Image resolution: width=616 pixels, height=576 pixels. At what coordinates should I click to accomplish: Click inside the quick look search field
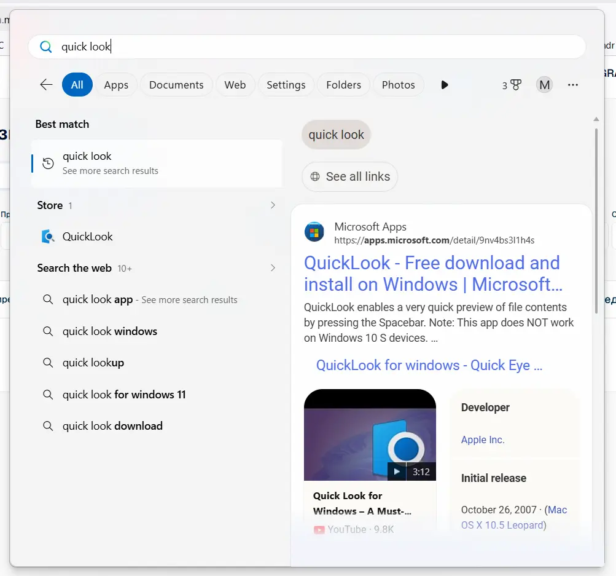click(307, 47)
